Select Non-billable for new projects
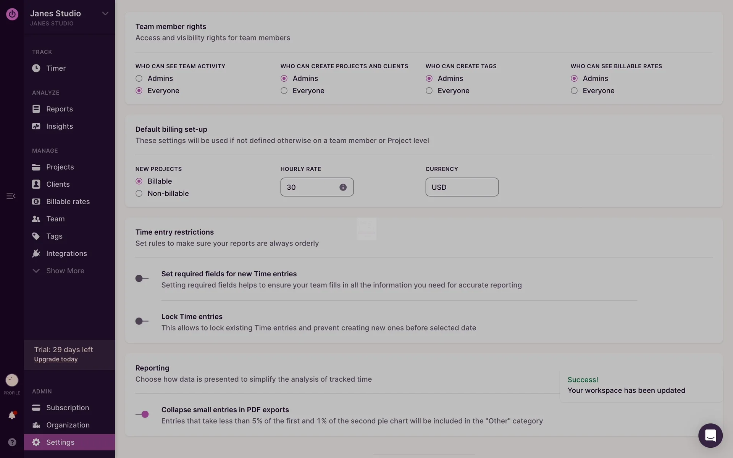Screen dimensions: 733x458 pos(139,194)
